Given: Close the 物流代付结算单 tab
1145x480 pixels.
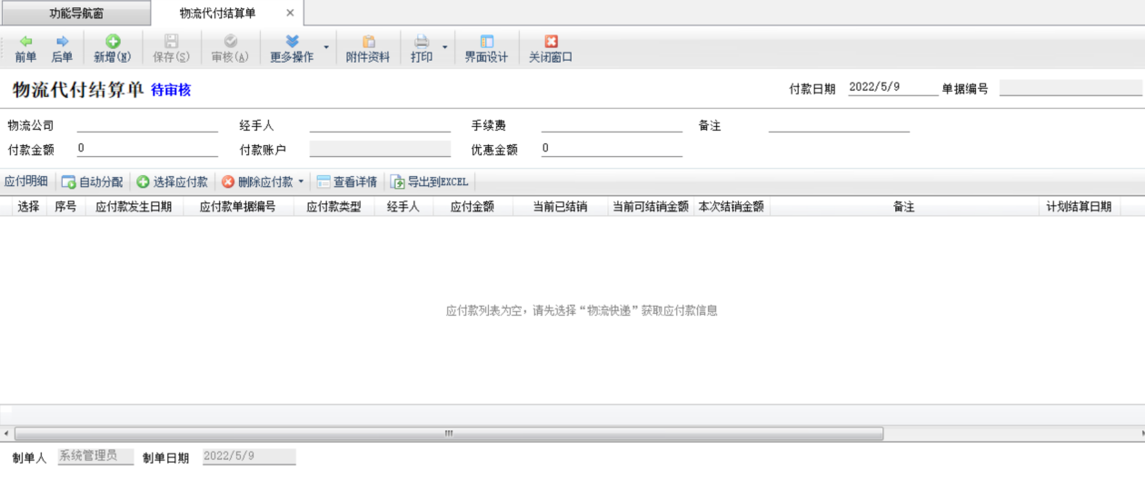Looking at the screenshot, I should [x=290, y=14].
